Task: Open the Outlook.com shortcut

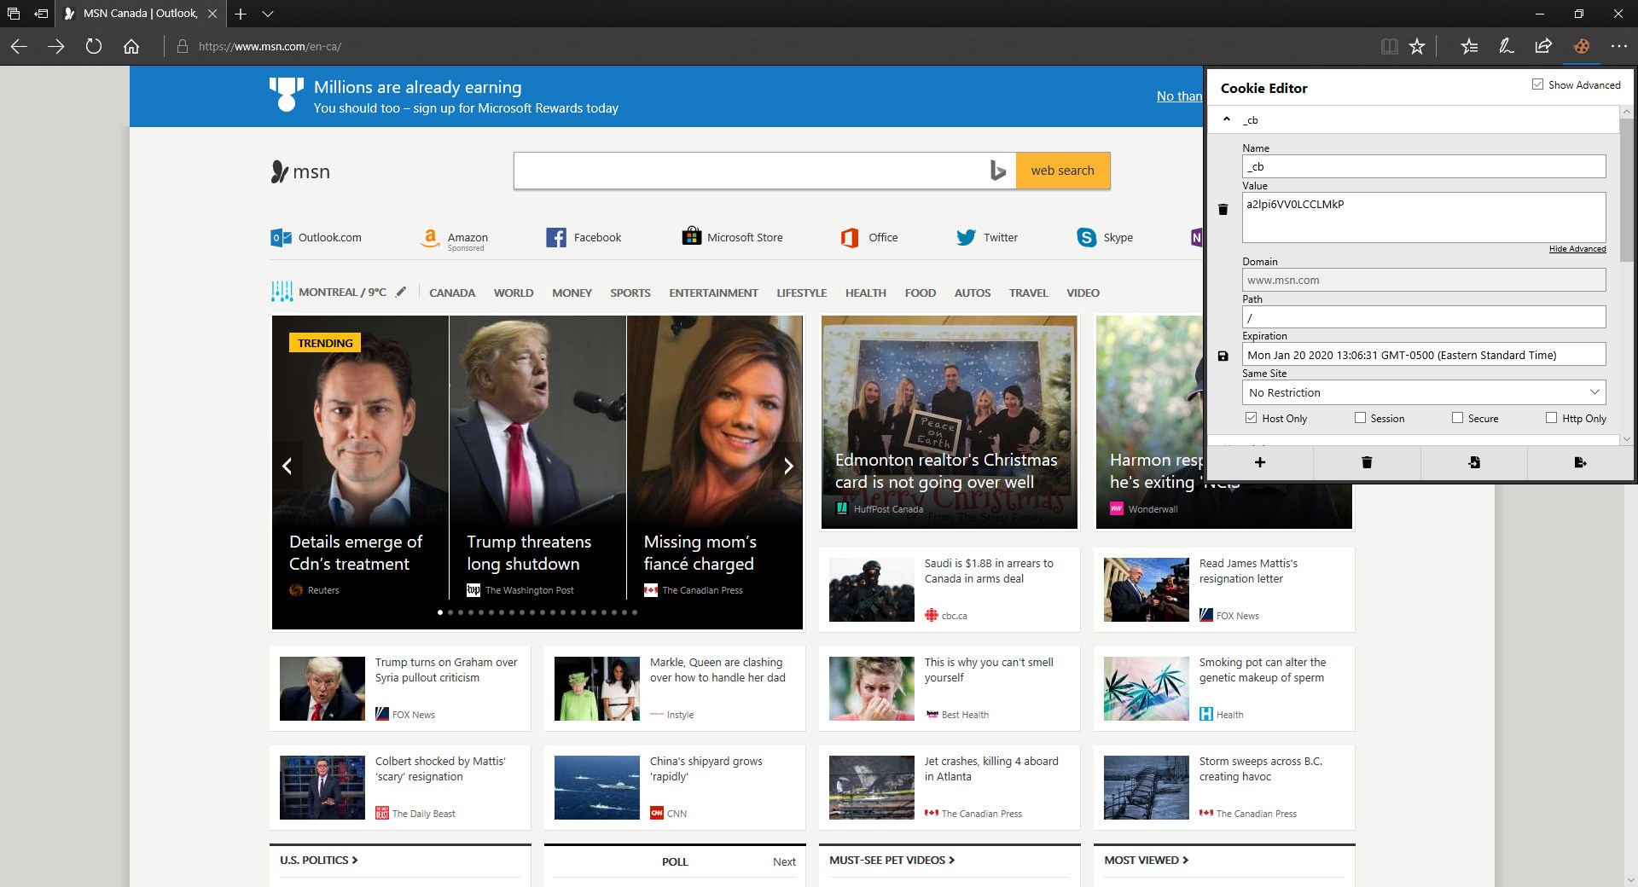Action: tap(316, 237)
